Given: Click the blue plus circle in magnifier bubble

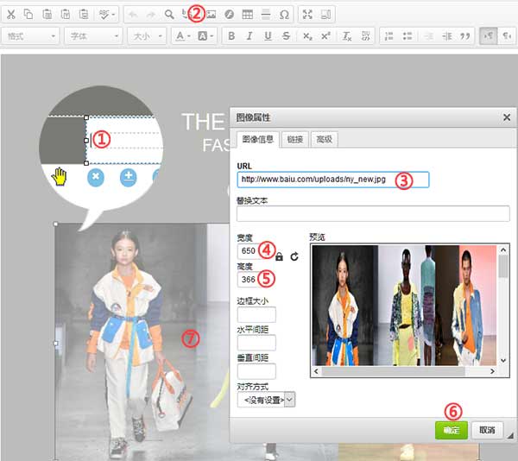Looking at the screenshot, I should (128, 177).
